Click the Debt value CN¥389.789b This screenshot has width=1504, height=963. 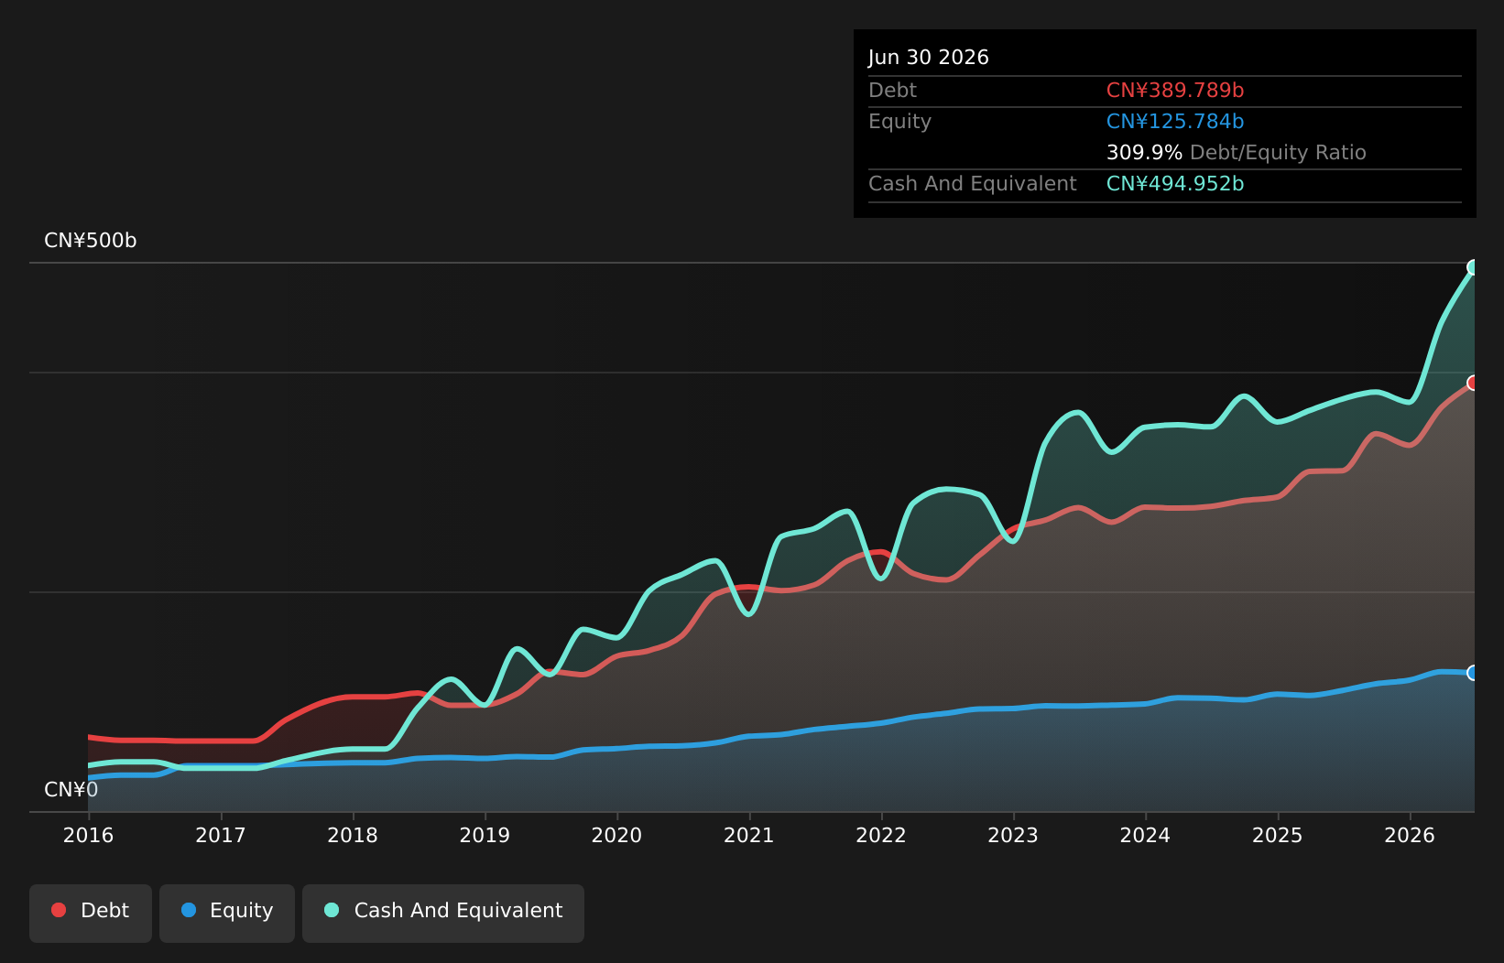(1175, 91)
